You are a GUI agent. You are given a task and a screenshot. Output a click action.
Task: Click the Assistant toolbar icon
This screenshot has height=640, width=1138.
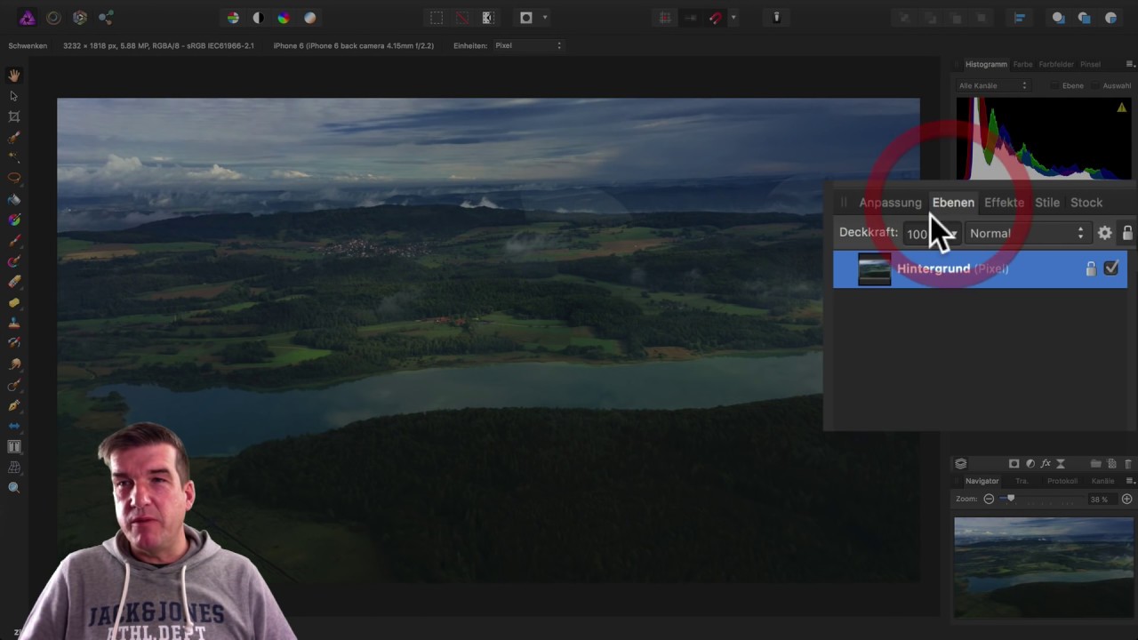(x=776, y=18)
